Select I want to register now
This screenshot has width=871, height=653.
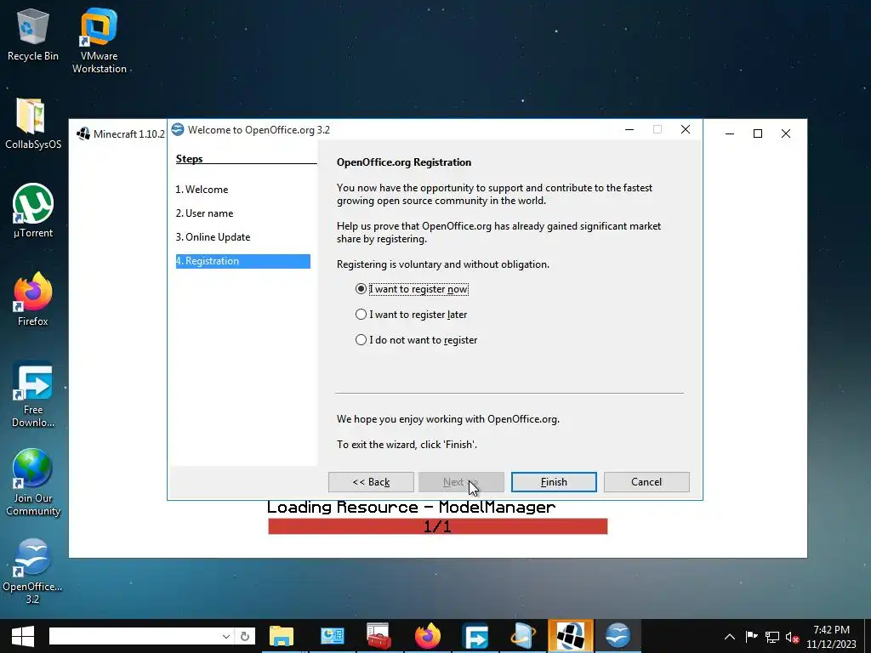point(412,289)
